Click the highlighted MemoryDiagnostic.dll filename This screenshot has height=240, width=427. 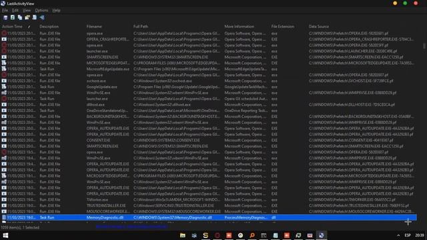(105, 217)
